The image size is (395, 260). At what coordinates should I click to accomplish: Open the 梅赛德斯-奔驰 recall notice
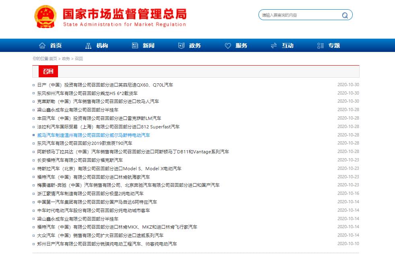pos(128,185)
